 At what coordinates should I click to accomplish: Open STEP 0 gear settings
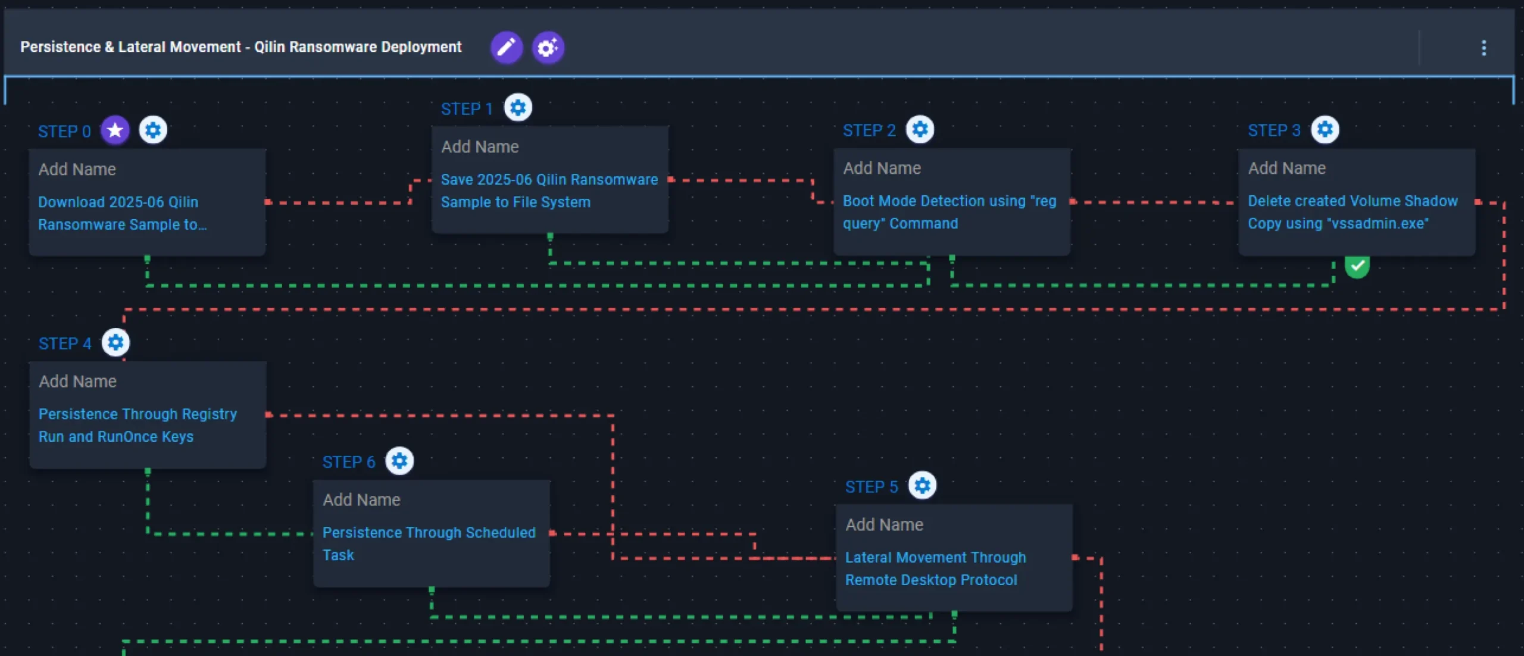click(x=153, y=130)
